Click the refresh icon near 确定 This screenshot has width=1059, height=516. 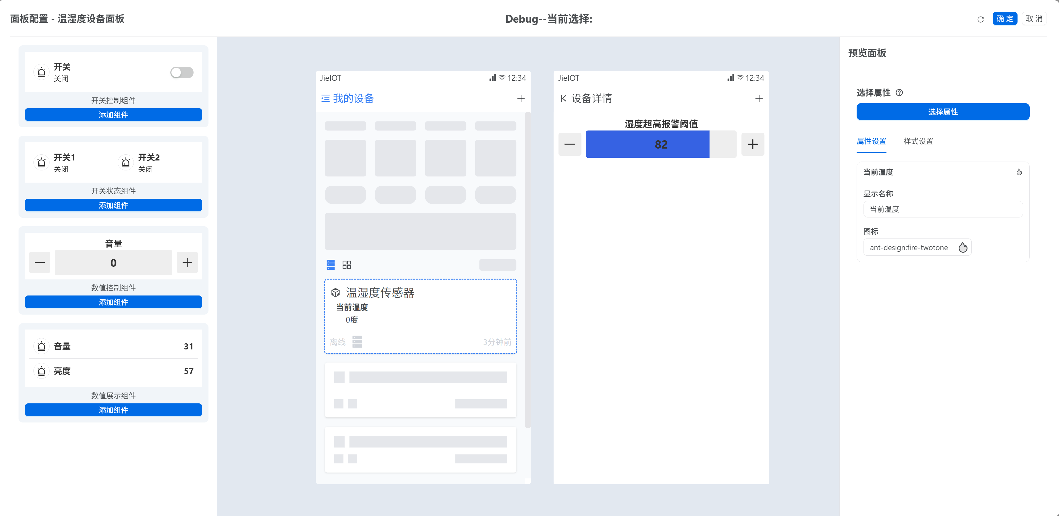980,19
